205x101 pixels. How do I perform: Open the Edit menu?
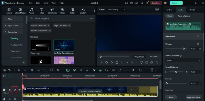[x=38, y=3]
